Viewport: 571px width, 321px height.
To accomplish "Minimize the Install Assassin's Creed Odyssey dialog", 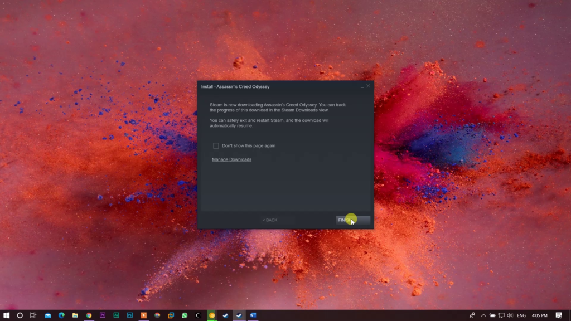I will [362, 86].
